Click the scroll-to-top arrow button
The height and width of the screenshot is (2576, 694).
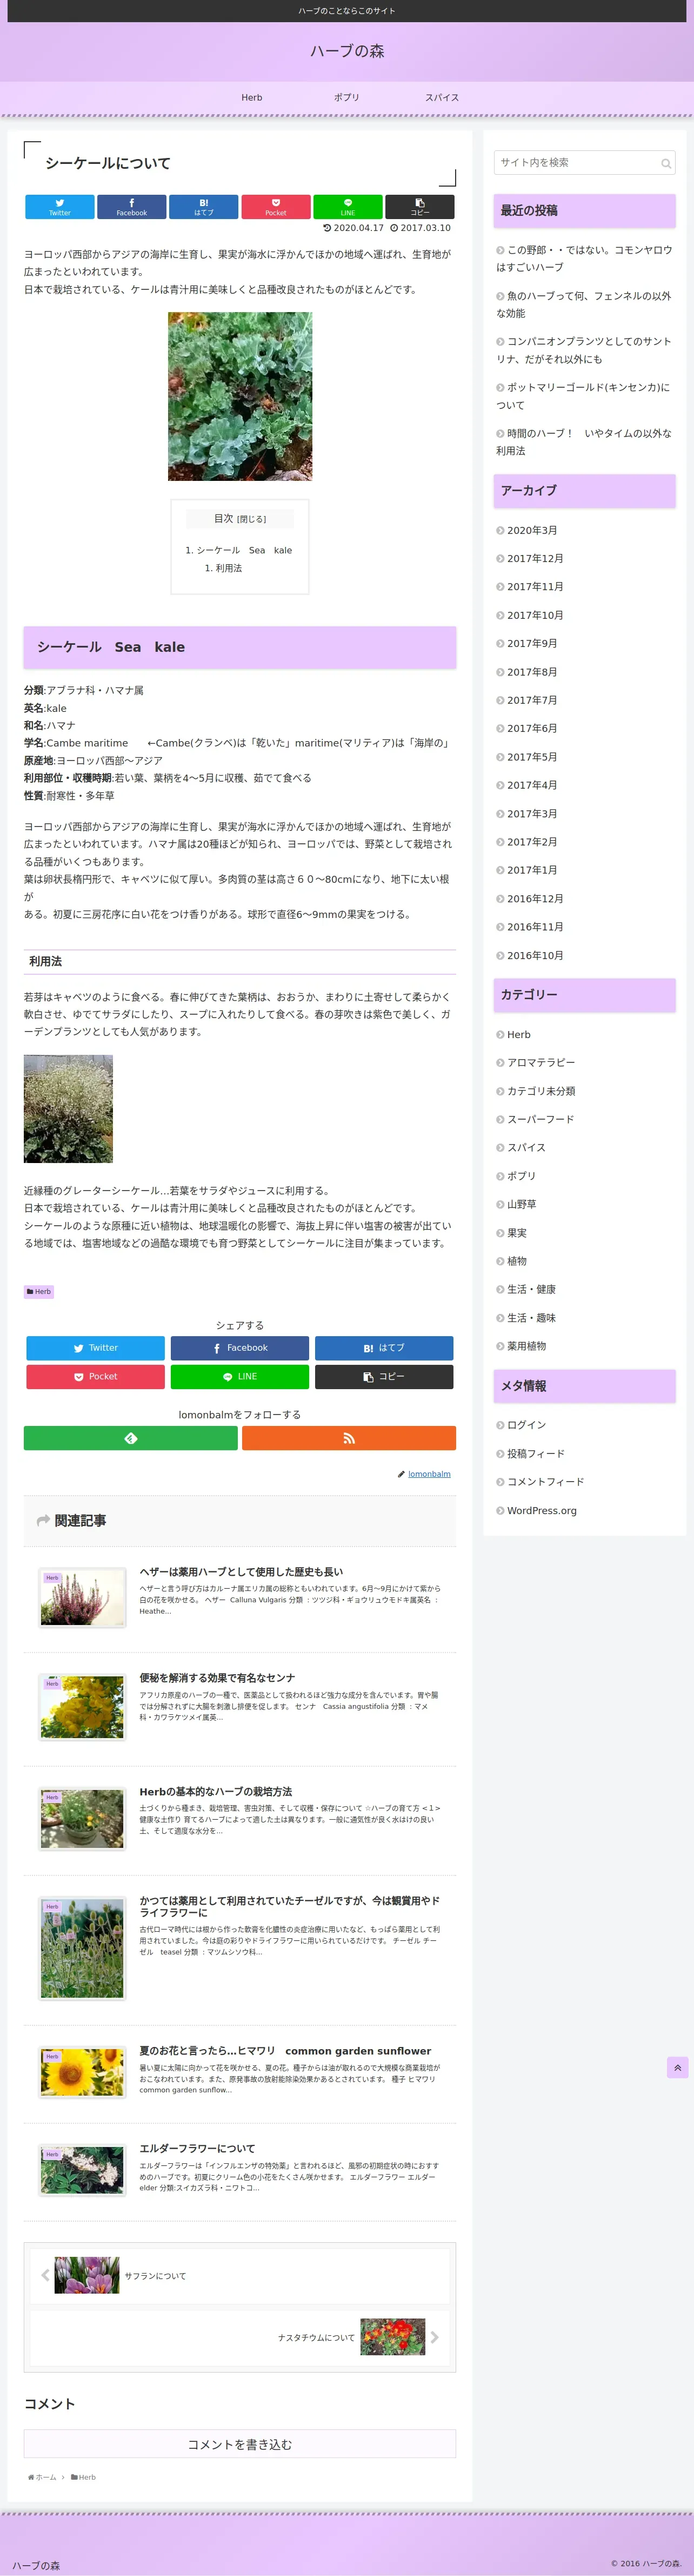(677, 2067)
